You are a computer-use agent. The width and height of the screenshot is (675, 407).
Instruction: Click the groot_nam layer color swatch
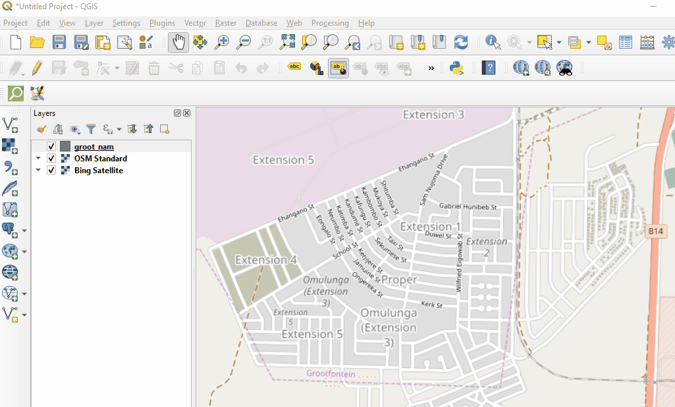point(65,147)
